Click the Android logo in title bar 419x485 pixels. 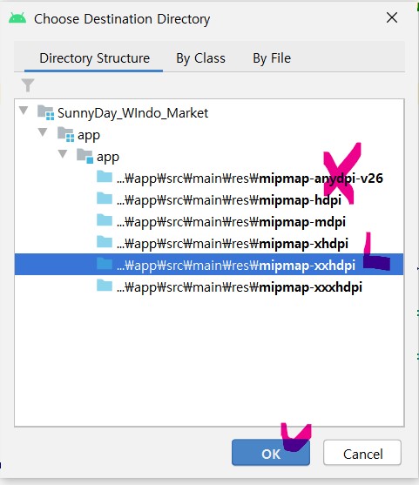[x=17, y=18]
